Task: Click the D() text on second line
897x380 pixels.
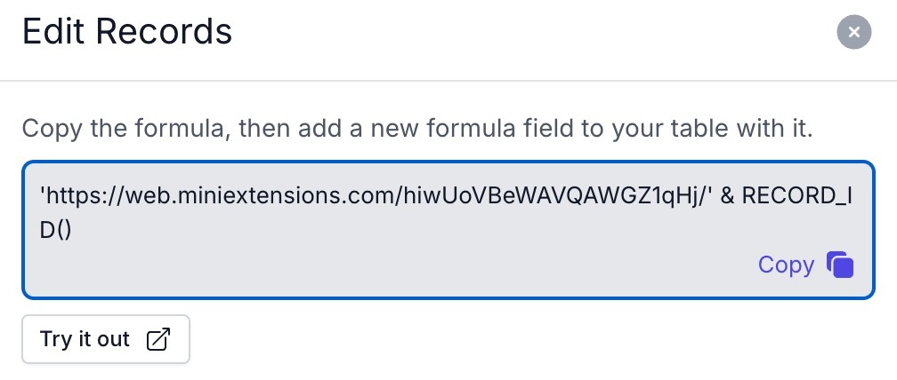Action: [x=56, y=231]
